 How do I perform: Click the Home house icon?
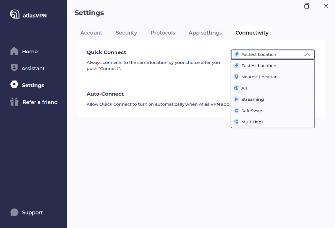click(14, 51)
